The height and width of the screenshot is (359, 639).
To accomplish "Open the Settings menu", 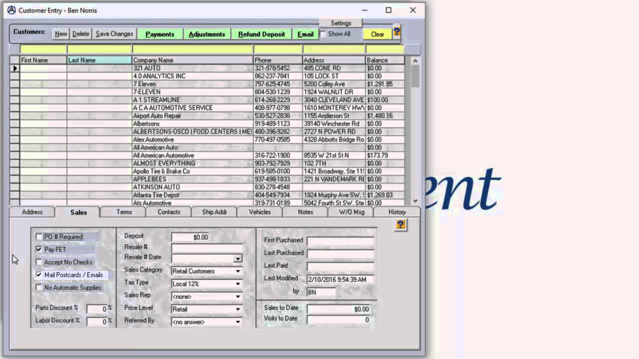I will click(x=340, y=23).
